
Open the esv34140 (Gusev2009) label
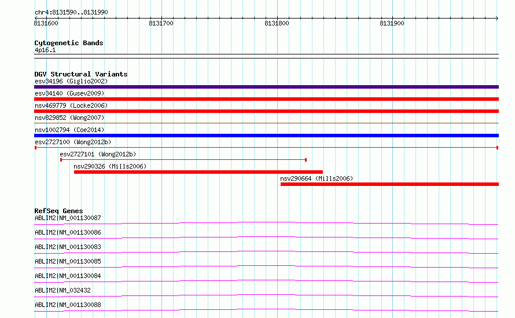[x=69, y=93]
